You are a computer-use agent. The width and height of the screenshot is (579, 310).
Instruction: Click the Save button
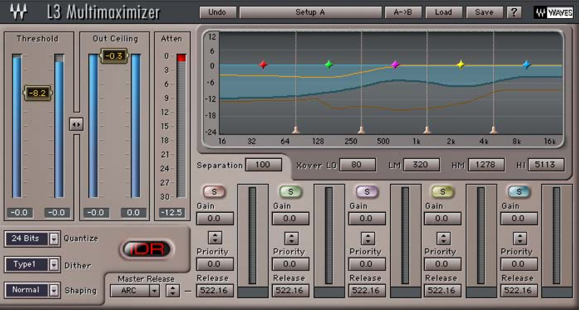click(484, 13)
